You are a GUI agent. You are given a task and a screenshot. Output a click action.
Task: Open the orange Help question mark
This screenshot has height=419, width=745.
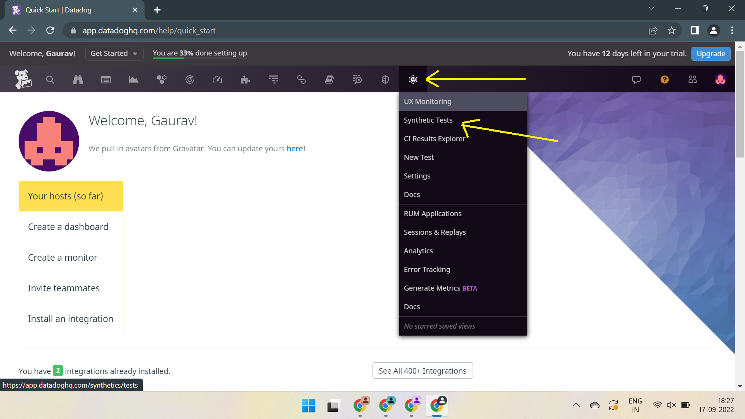665,80
